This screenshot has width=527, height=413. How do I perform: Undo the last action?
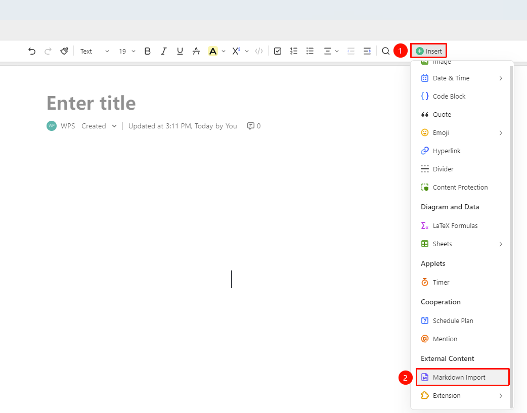32,51
